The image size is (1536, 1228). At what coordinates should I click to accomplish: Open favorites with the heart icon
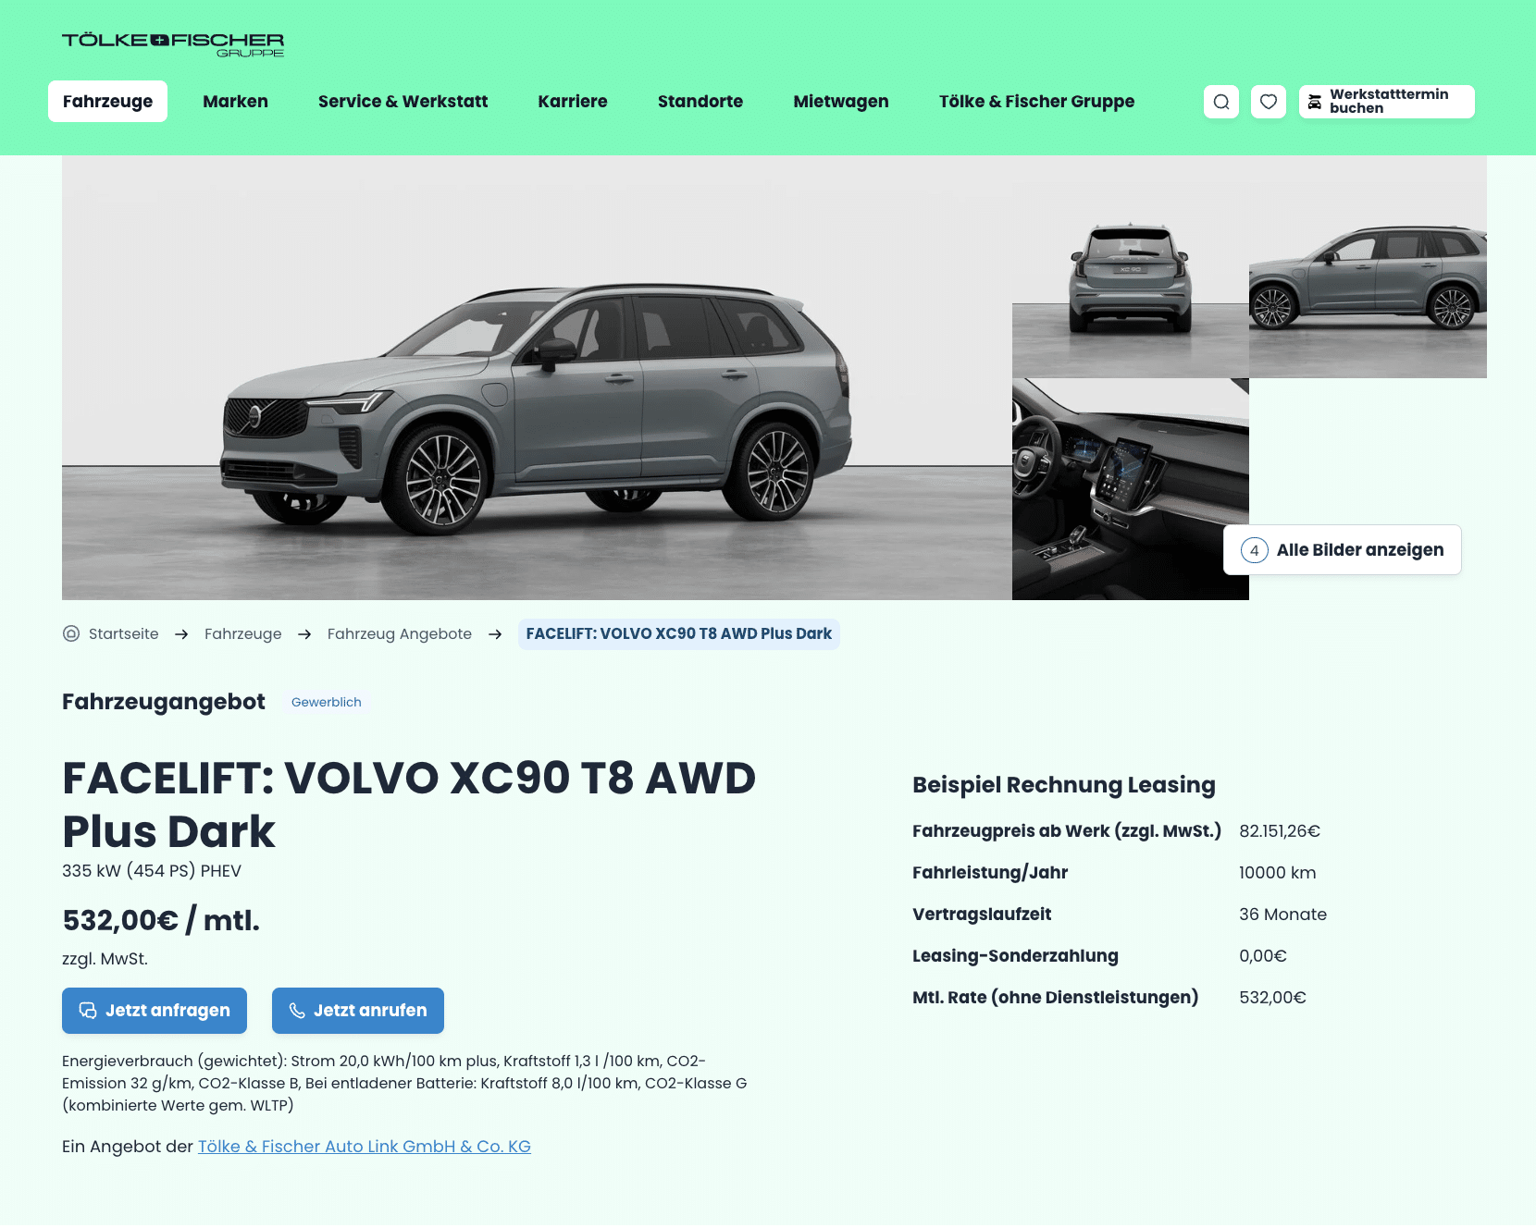[1269, 102]
